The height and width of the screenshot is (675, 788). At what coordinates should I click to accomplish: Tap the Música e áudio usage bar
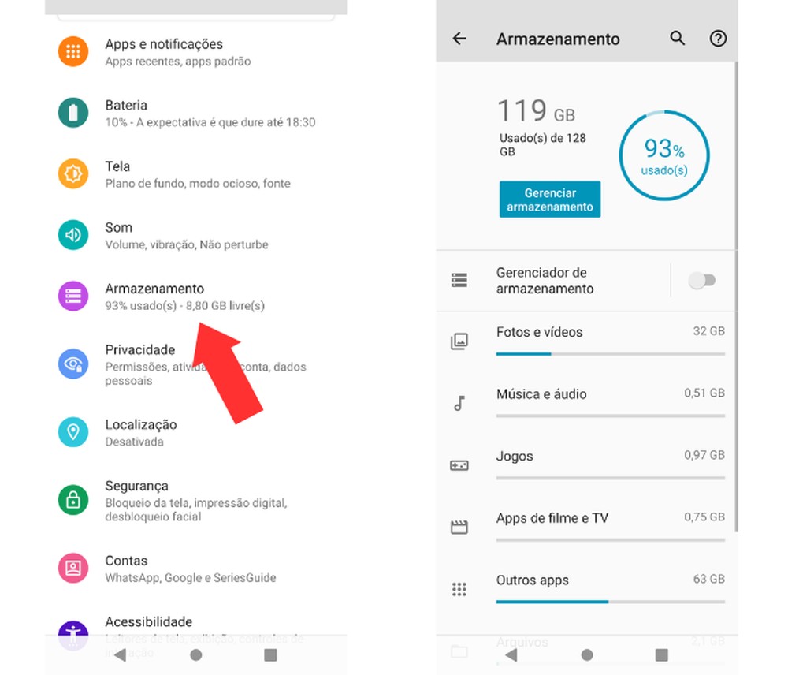[611, 416]
